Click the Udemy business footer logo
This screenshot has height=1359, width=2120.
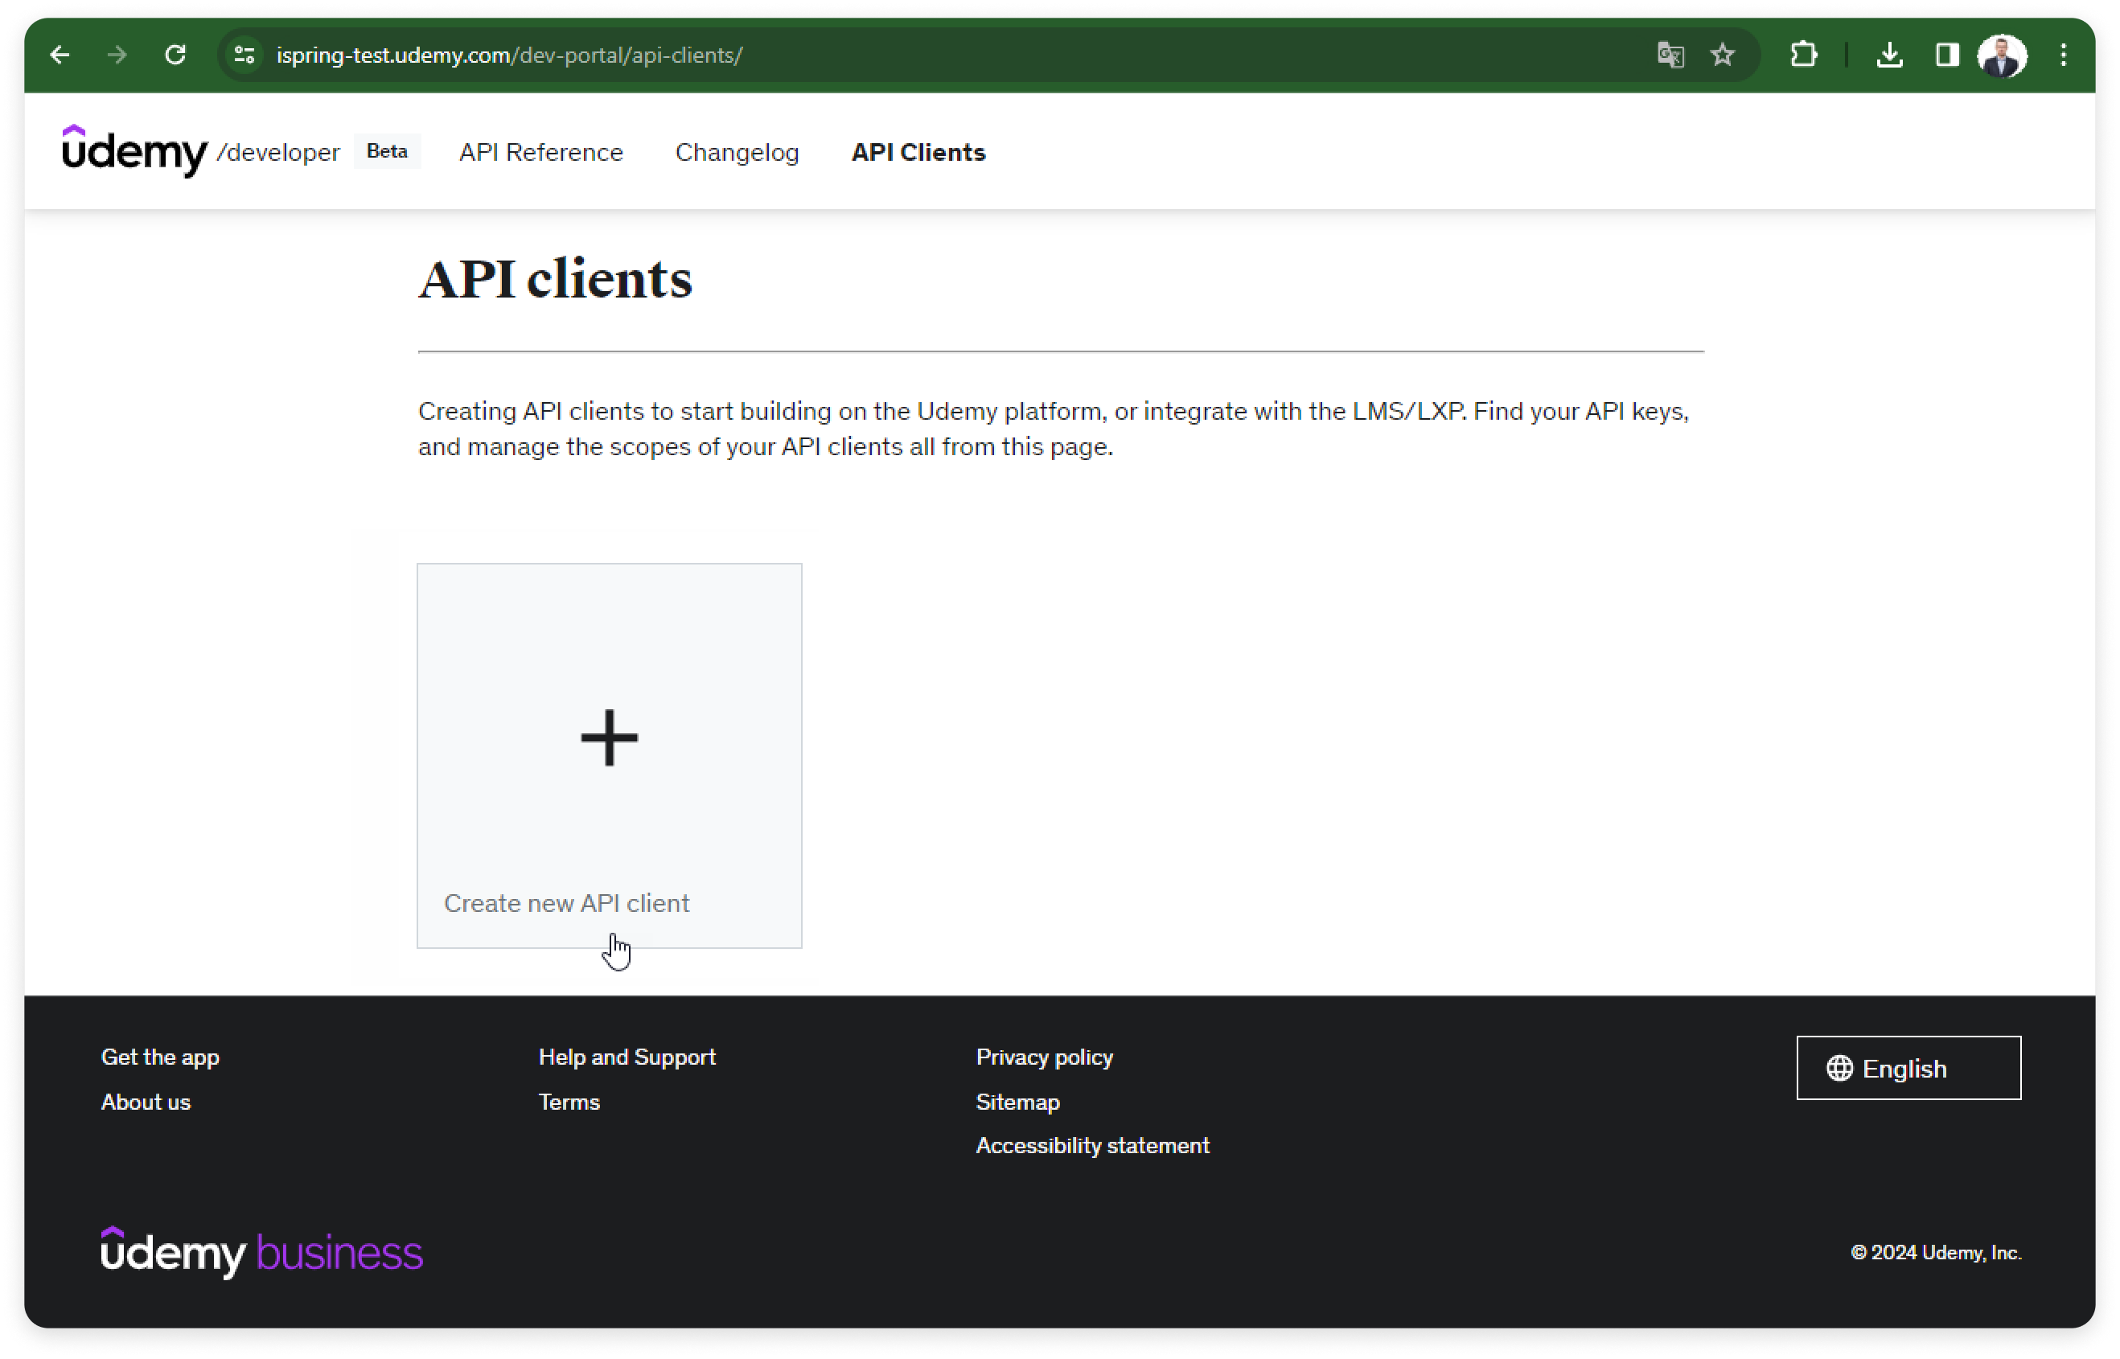point(262,1251)
